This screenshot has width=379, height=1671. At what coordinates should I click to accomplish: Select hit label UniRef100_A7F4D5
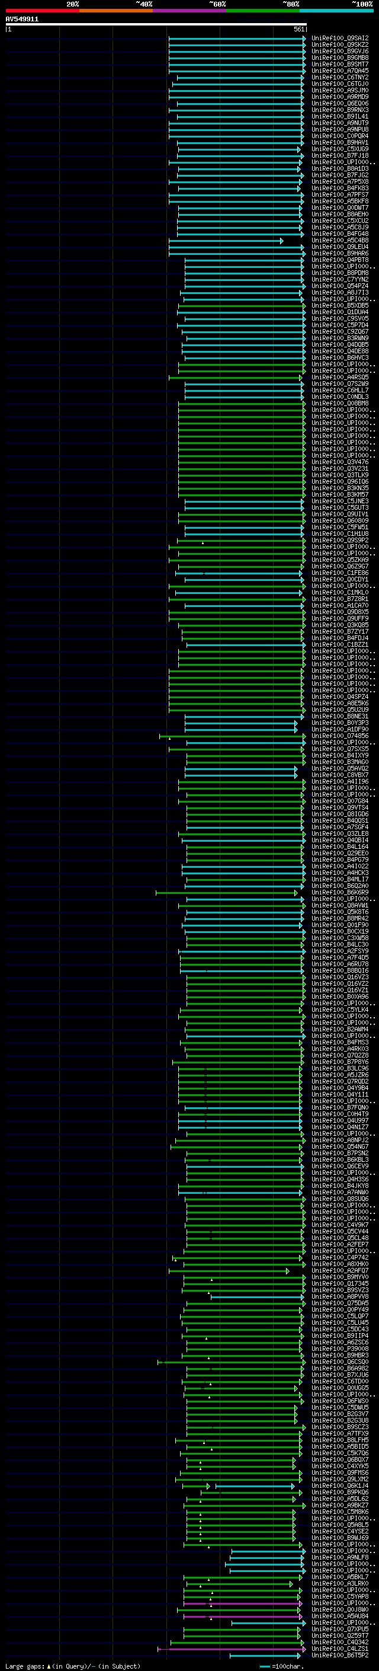click(x=340, y=957)
